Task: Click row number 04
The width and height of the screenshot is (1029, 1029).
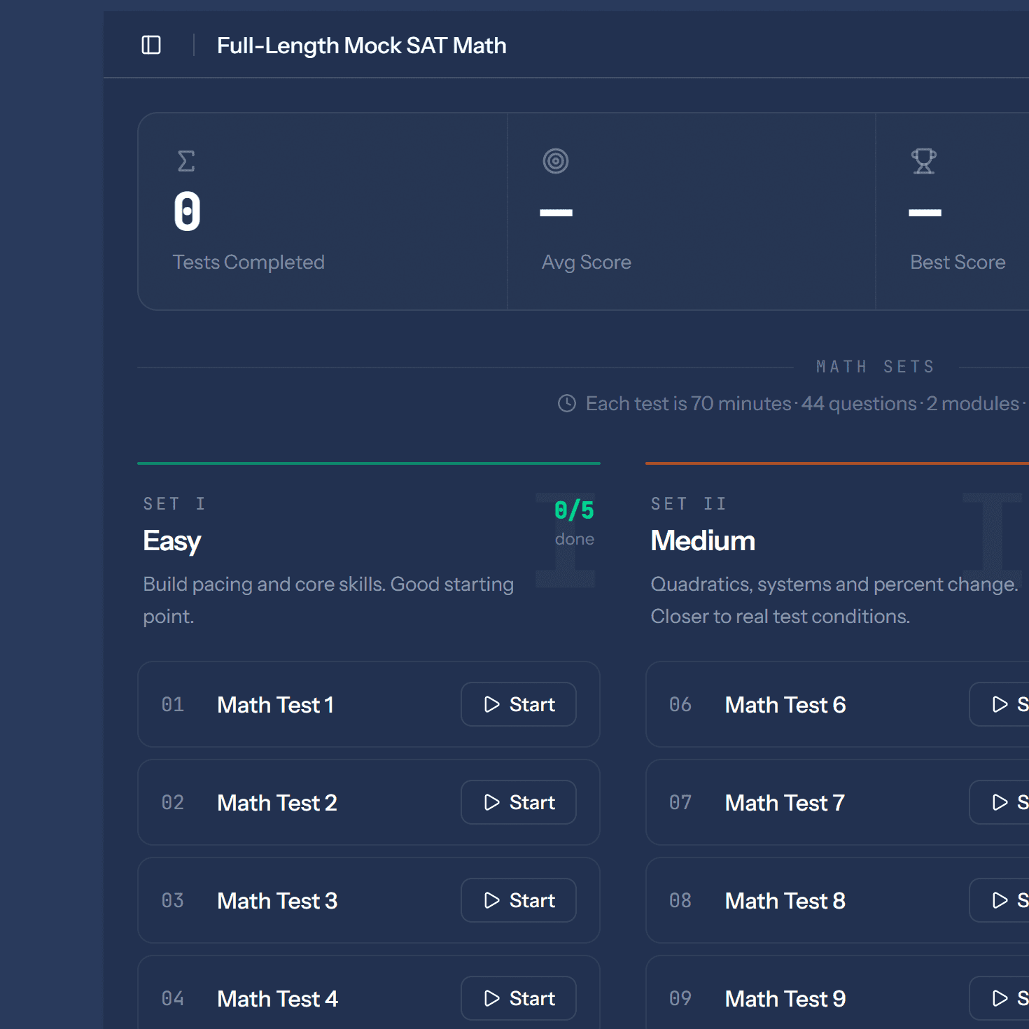Action: coord(173,998)
